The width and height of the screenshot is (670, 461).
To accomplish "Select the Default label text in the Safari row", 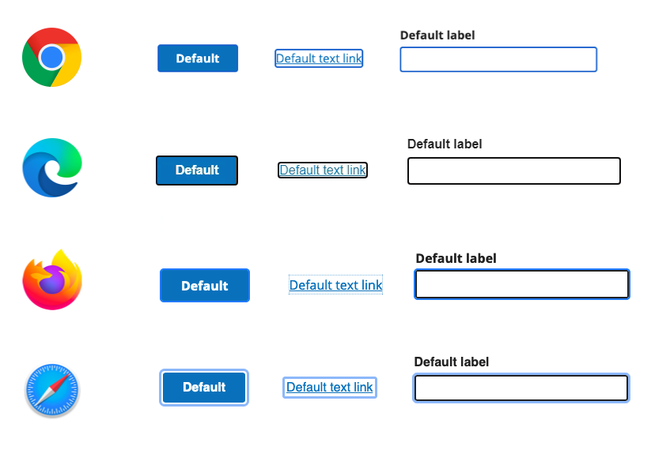I will click(x=452, y=362).
